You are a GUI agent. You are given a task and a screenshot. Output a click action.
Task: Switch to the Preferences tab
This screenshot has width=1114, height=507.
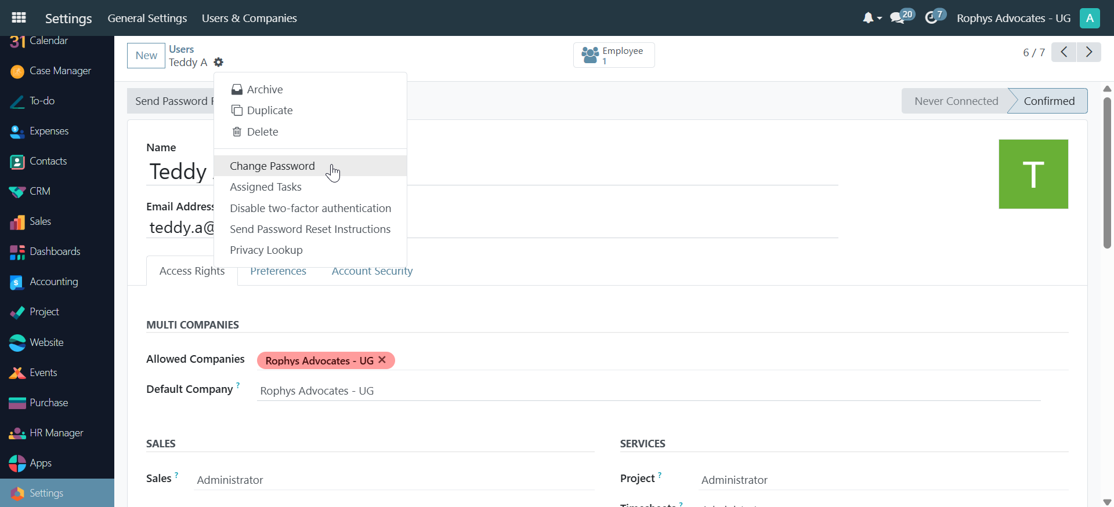coord(278,271)
